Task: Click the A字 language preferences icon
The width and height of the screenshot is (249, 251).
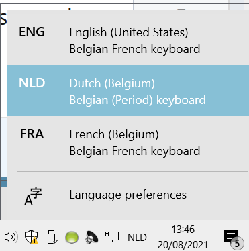Action: [33, 197]
